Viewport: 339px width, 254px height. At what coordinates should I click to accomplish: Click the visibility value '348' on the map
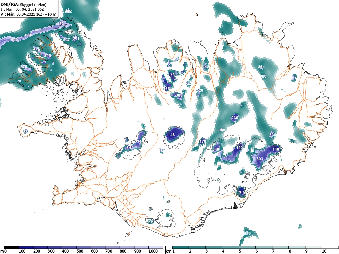(216, 149)
